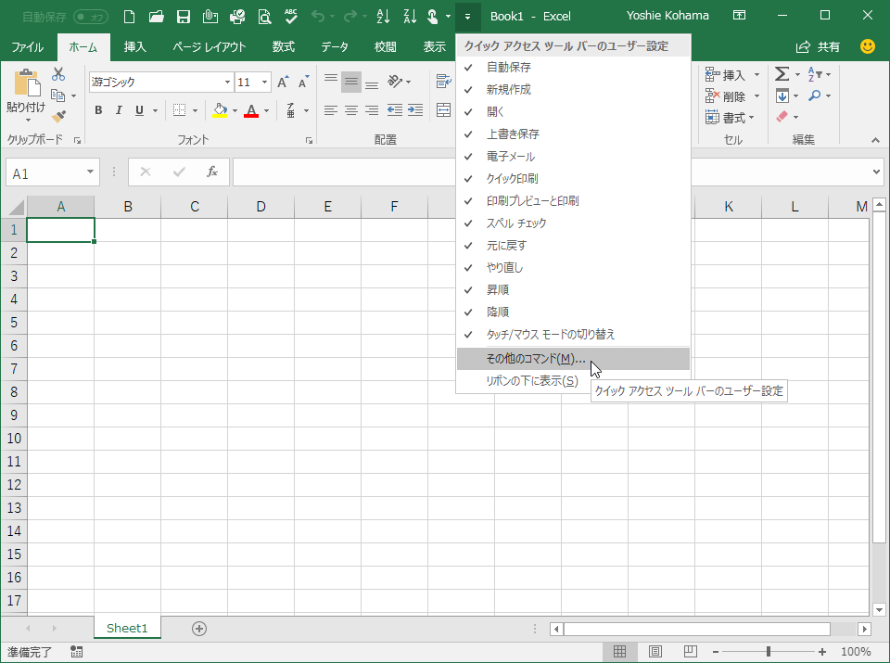Click the Sort Ascending A-Z icon

tap(383, 17)
